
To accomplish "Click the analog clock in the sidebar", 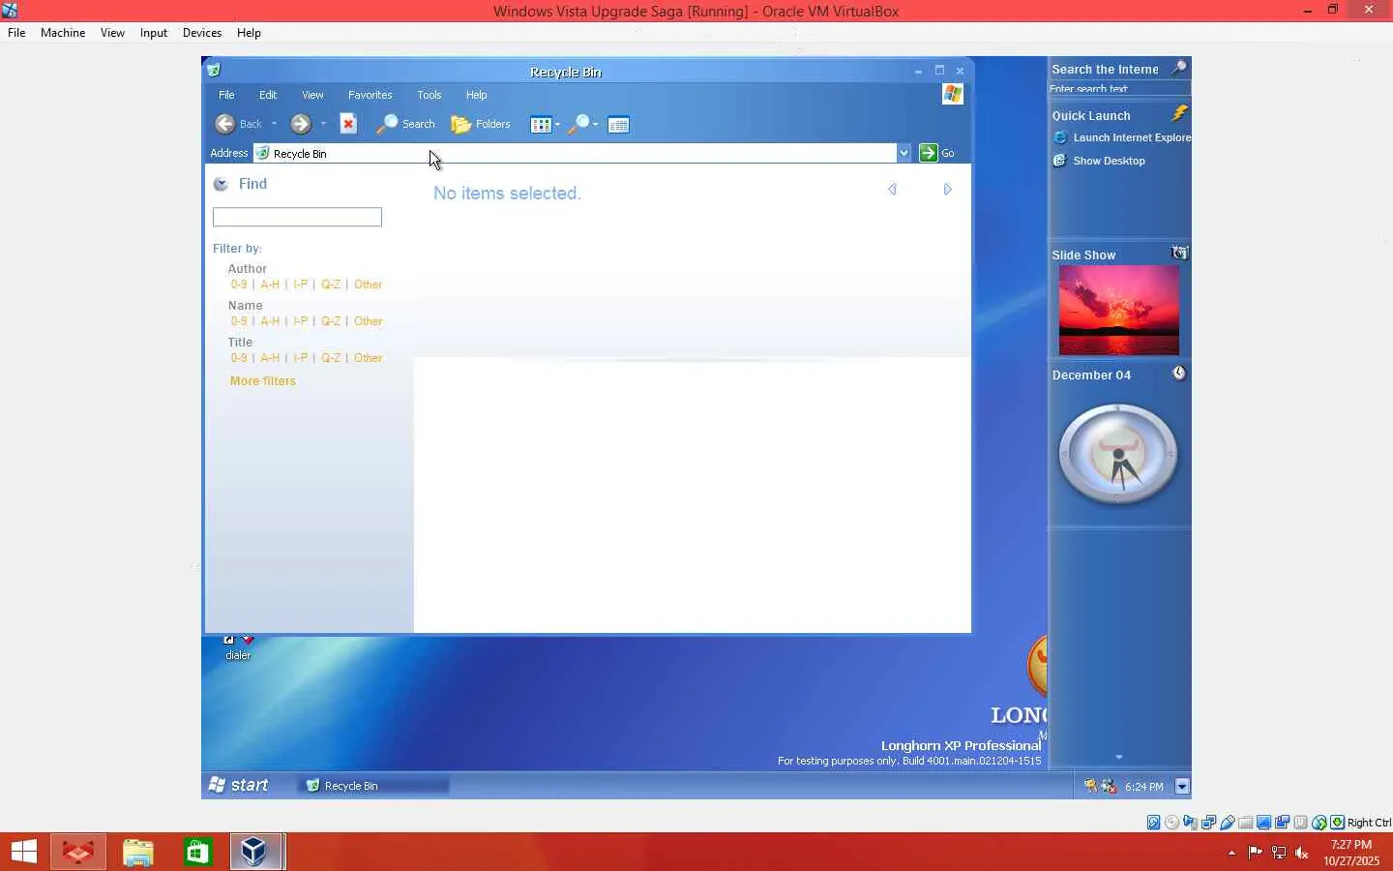I will click(1118, 454).
